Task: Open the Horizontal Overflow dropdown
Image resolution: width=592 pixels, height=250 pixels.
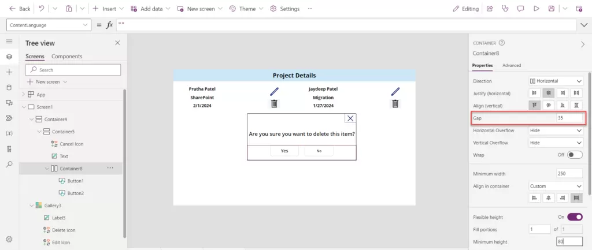Action: (x=556, y=130)
